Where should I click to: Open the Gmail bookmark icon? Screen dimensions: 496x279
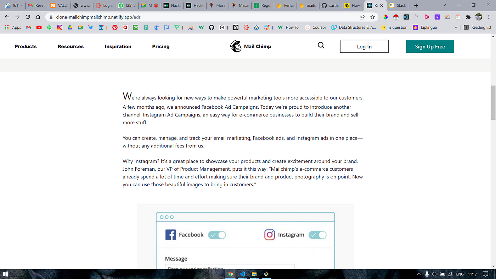click(x=29, y=27)
